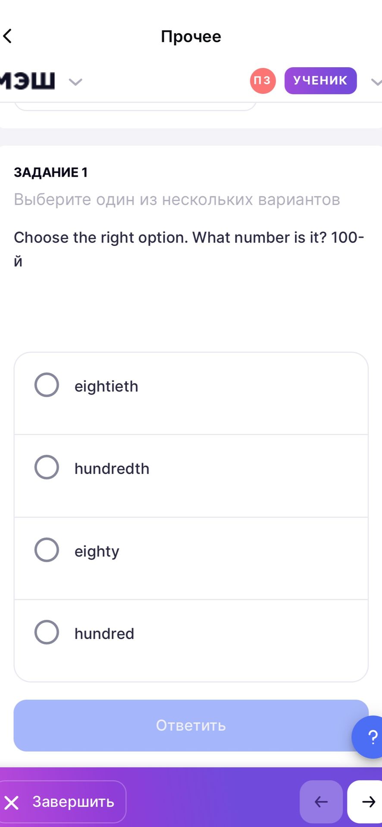The height and width of the screenshot is (827, 382).
Task: Select the hundredth radio option
Action: pyautogui.click(x=47, y=467)
